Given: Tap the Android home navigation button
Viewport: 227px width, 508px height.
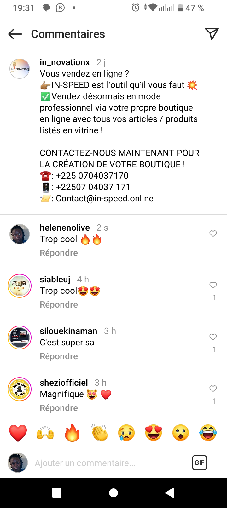Looking at the screenshot, I should tap(113, 493).
